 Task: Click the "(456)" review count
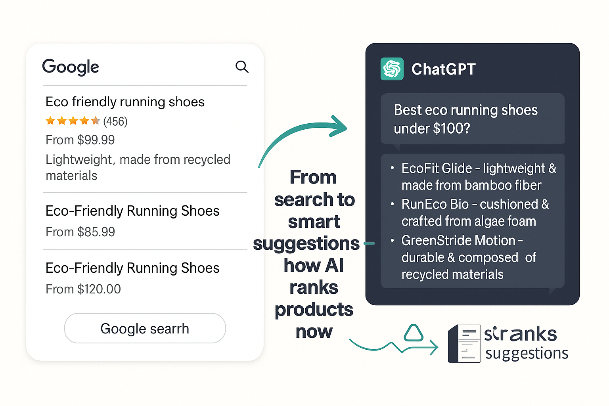click(115, 121)
